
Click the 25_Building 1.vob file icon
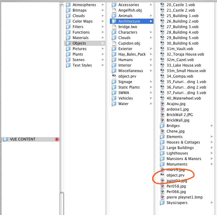point(162,16)
